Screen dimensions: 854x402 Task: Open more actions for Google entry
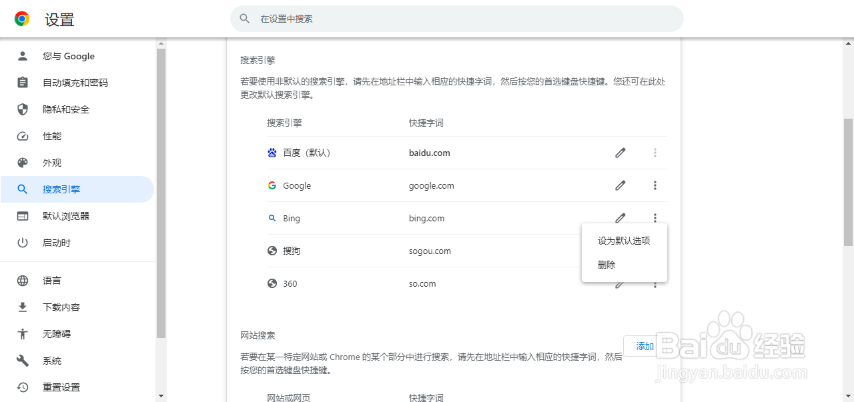pyautogui.click(x=655, y=185)
